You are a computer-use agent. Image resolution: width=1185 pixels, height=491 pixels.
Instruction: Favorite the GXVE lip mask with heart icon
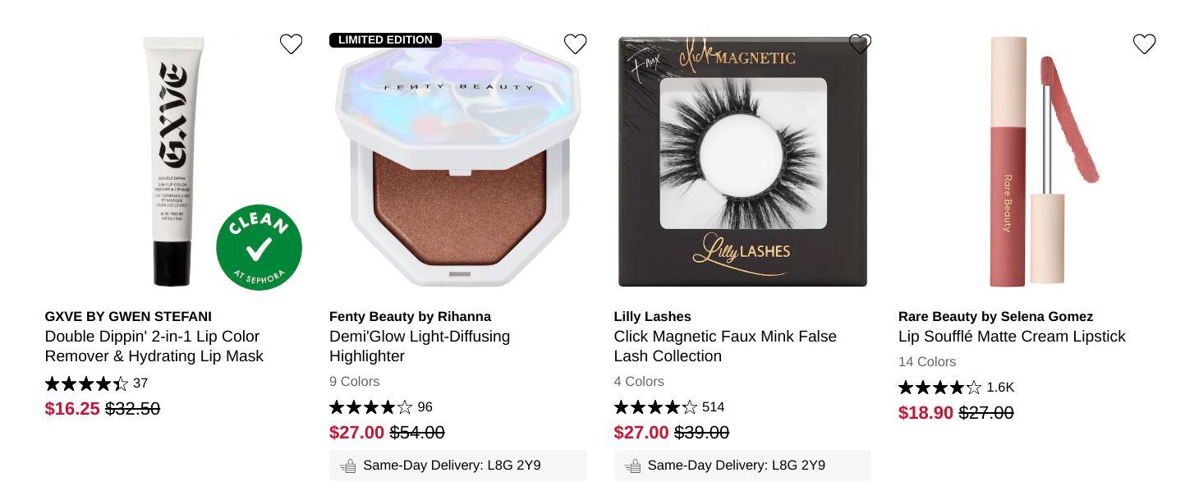click(x=291, y=44)
